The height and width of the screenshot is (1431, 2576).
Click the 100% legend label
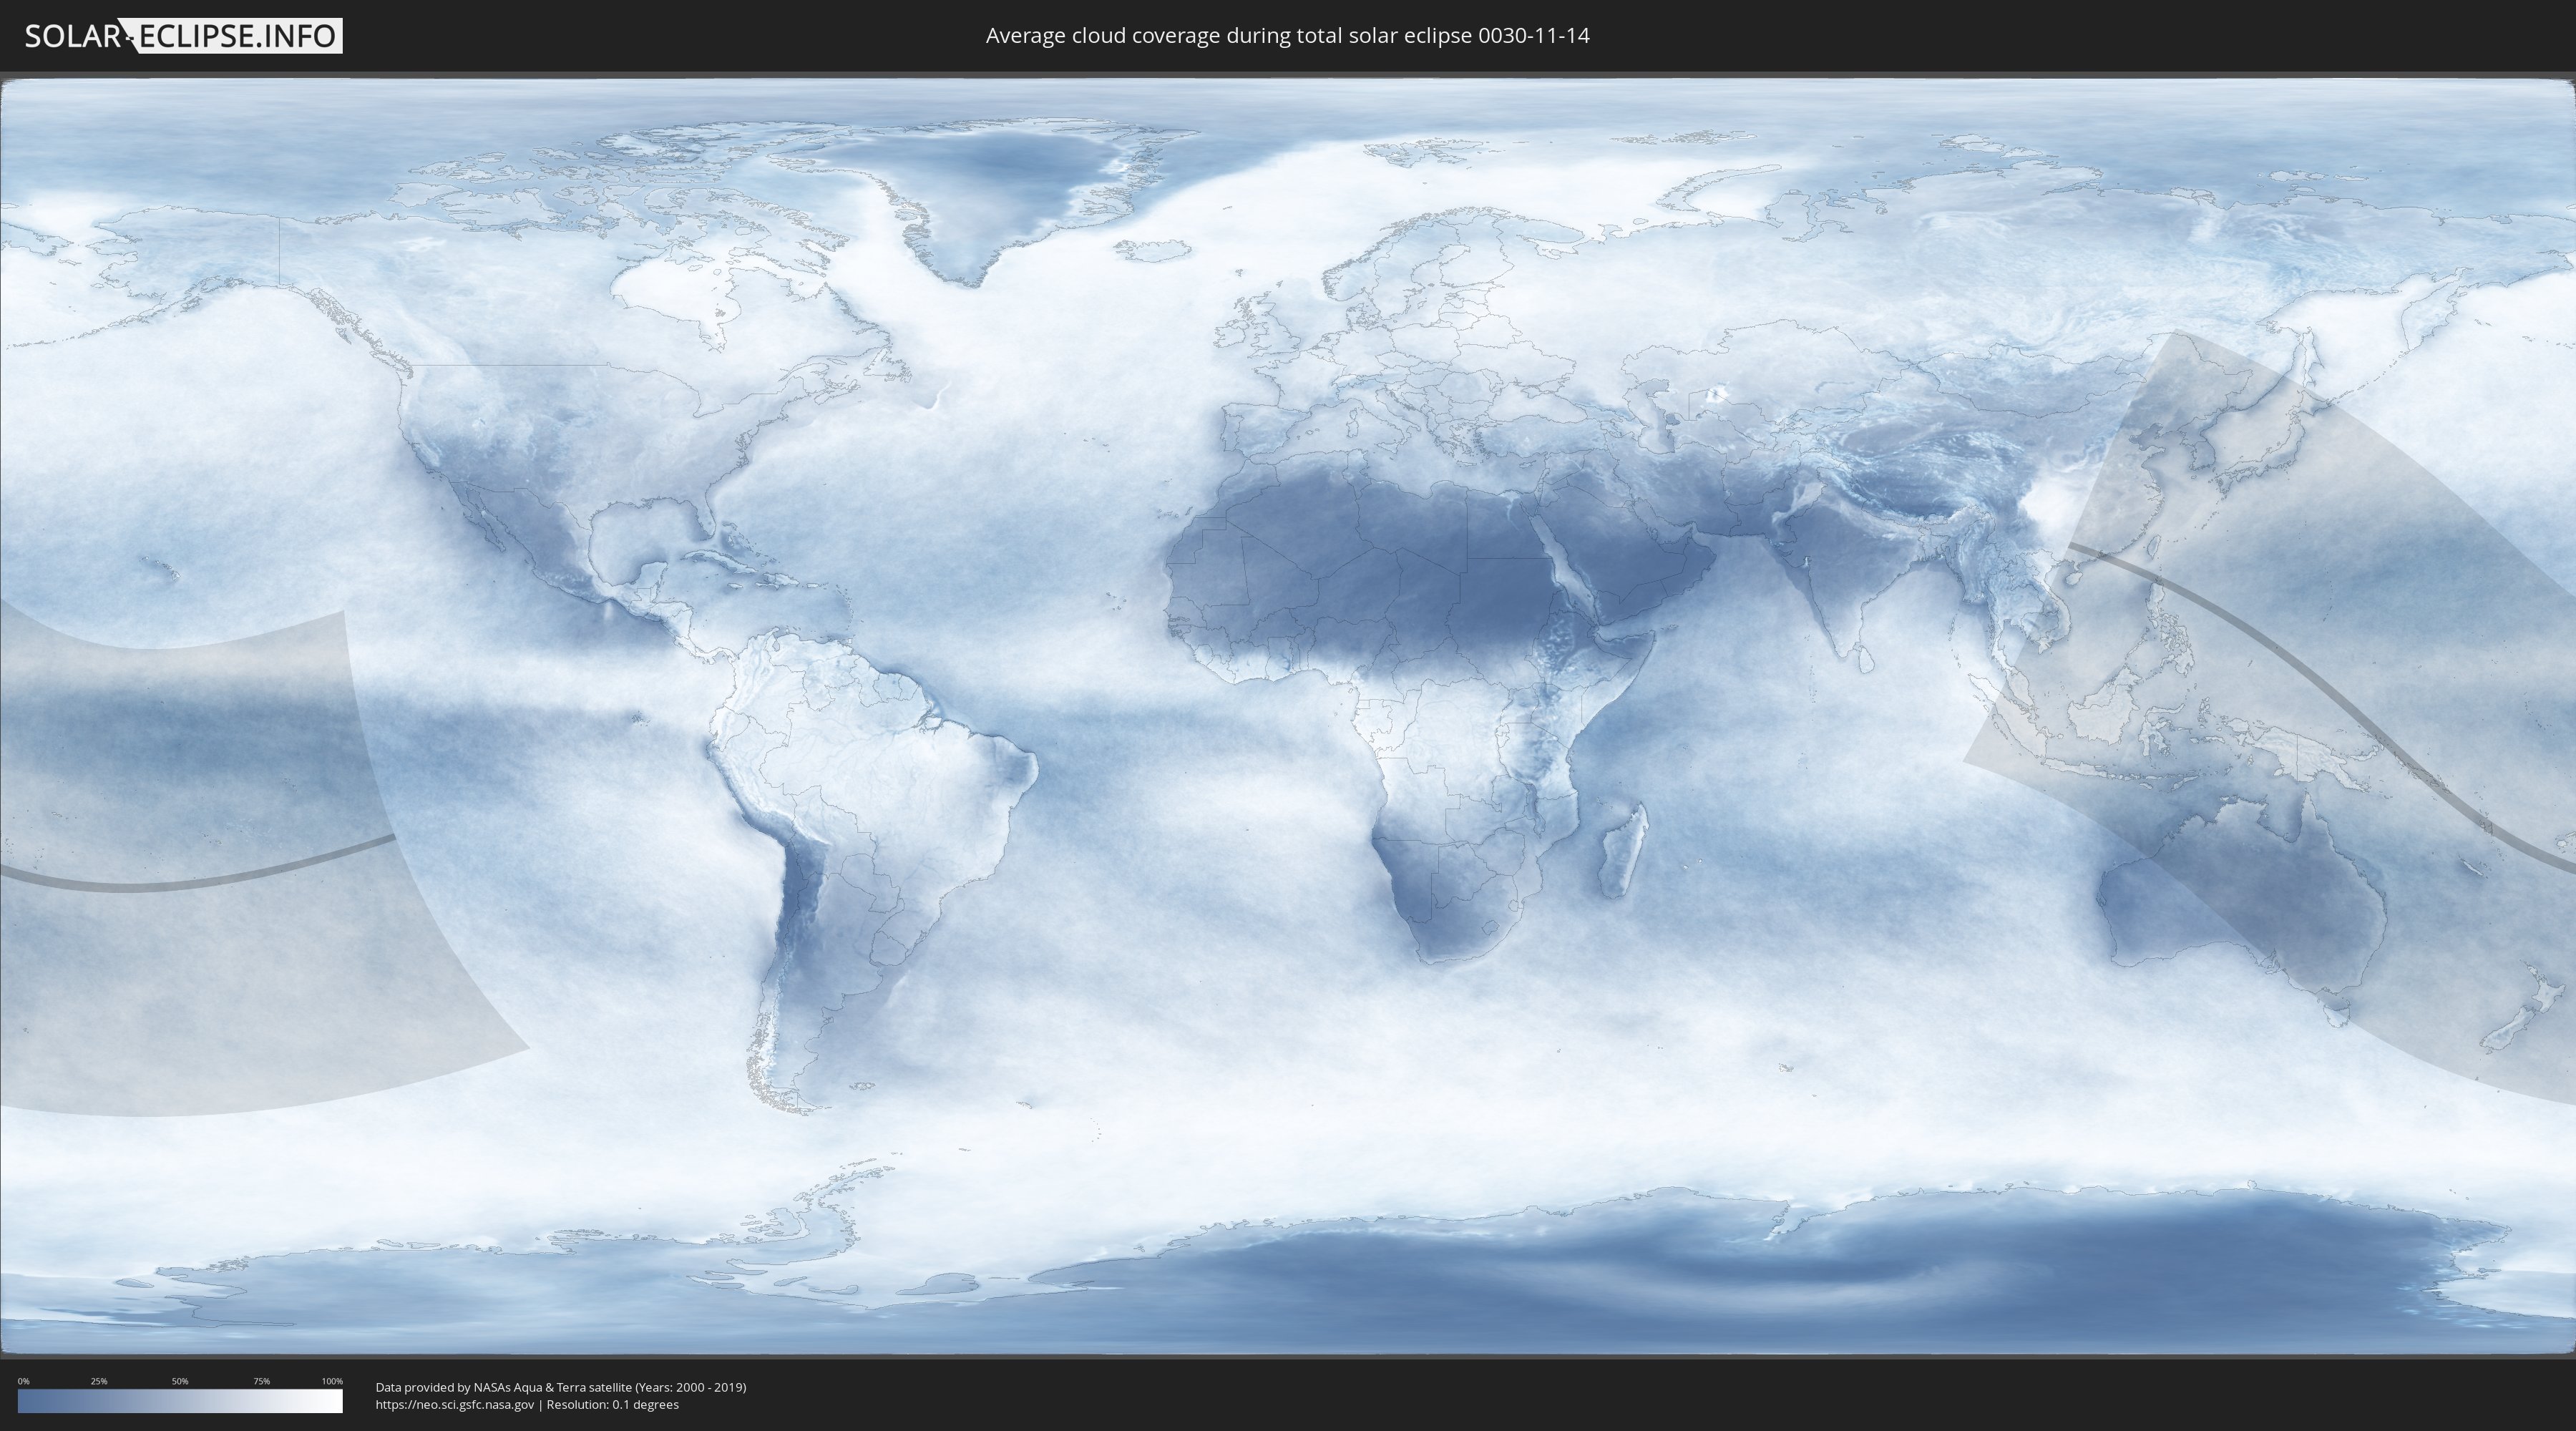pyautogui.click(x=332, y=1381)
